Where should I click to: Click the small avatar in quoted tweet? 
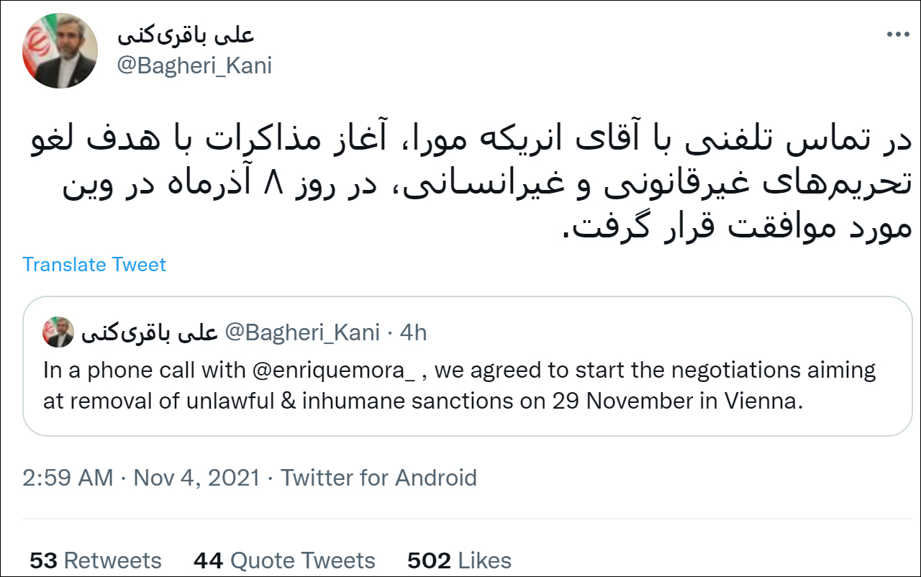58,332
